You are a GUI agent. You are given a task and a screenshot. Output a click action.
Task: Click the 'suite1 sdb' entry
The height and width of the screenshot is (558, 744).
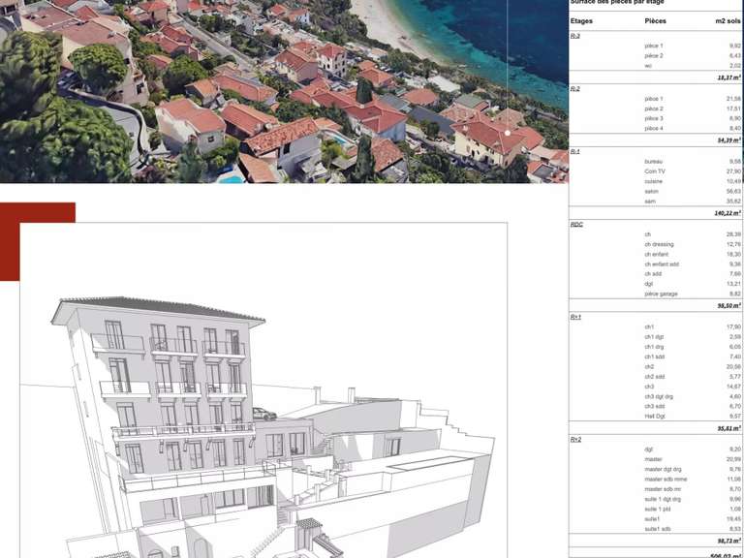[658, 529]
